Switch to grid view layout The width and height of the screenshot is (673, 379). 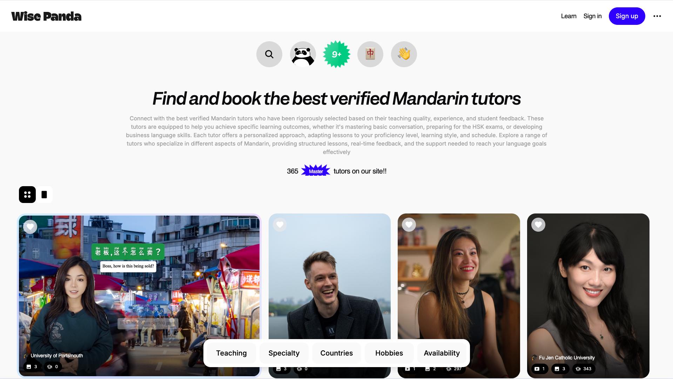click(27, 195)
